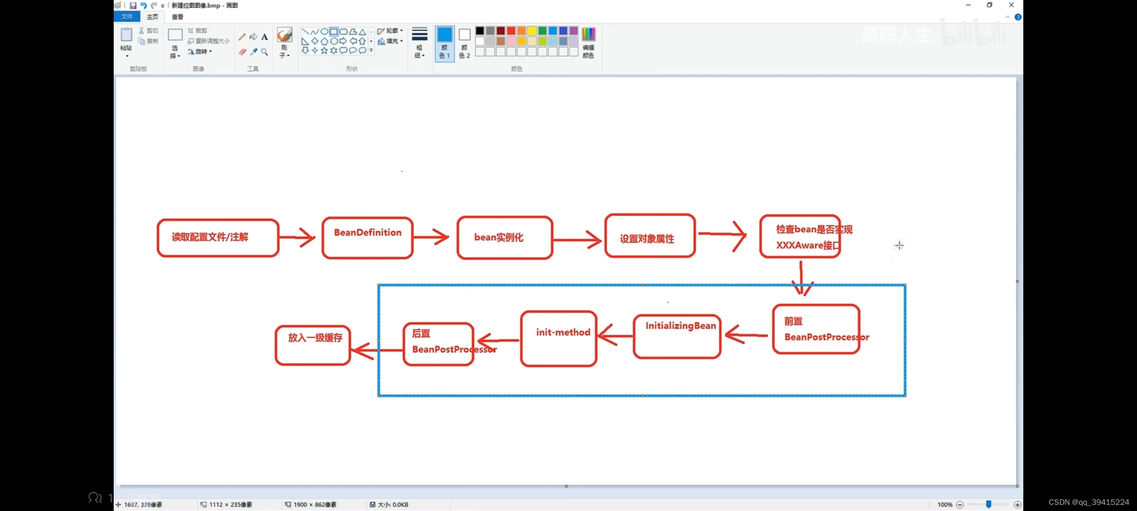The width and height of the screenshot is (1137, 511).
Task: Choose the Triangle shape
Action: pos(362,32)
